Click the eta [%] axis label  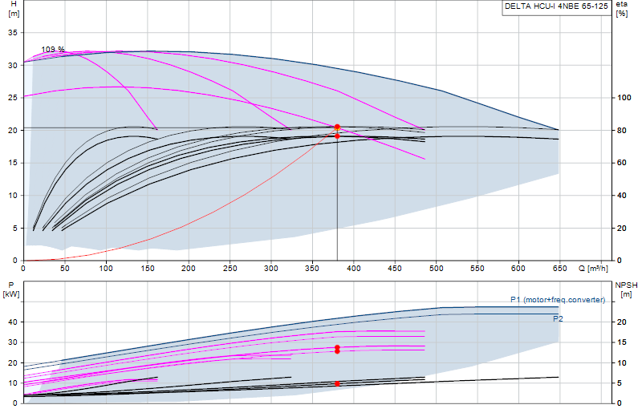(621, 9)
